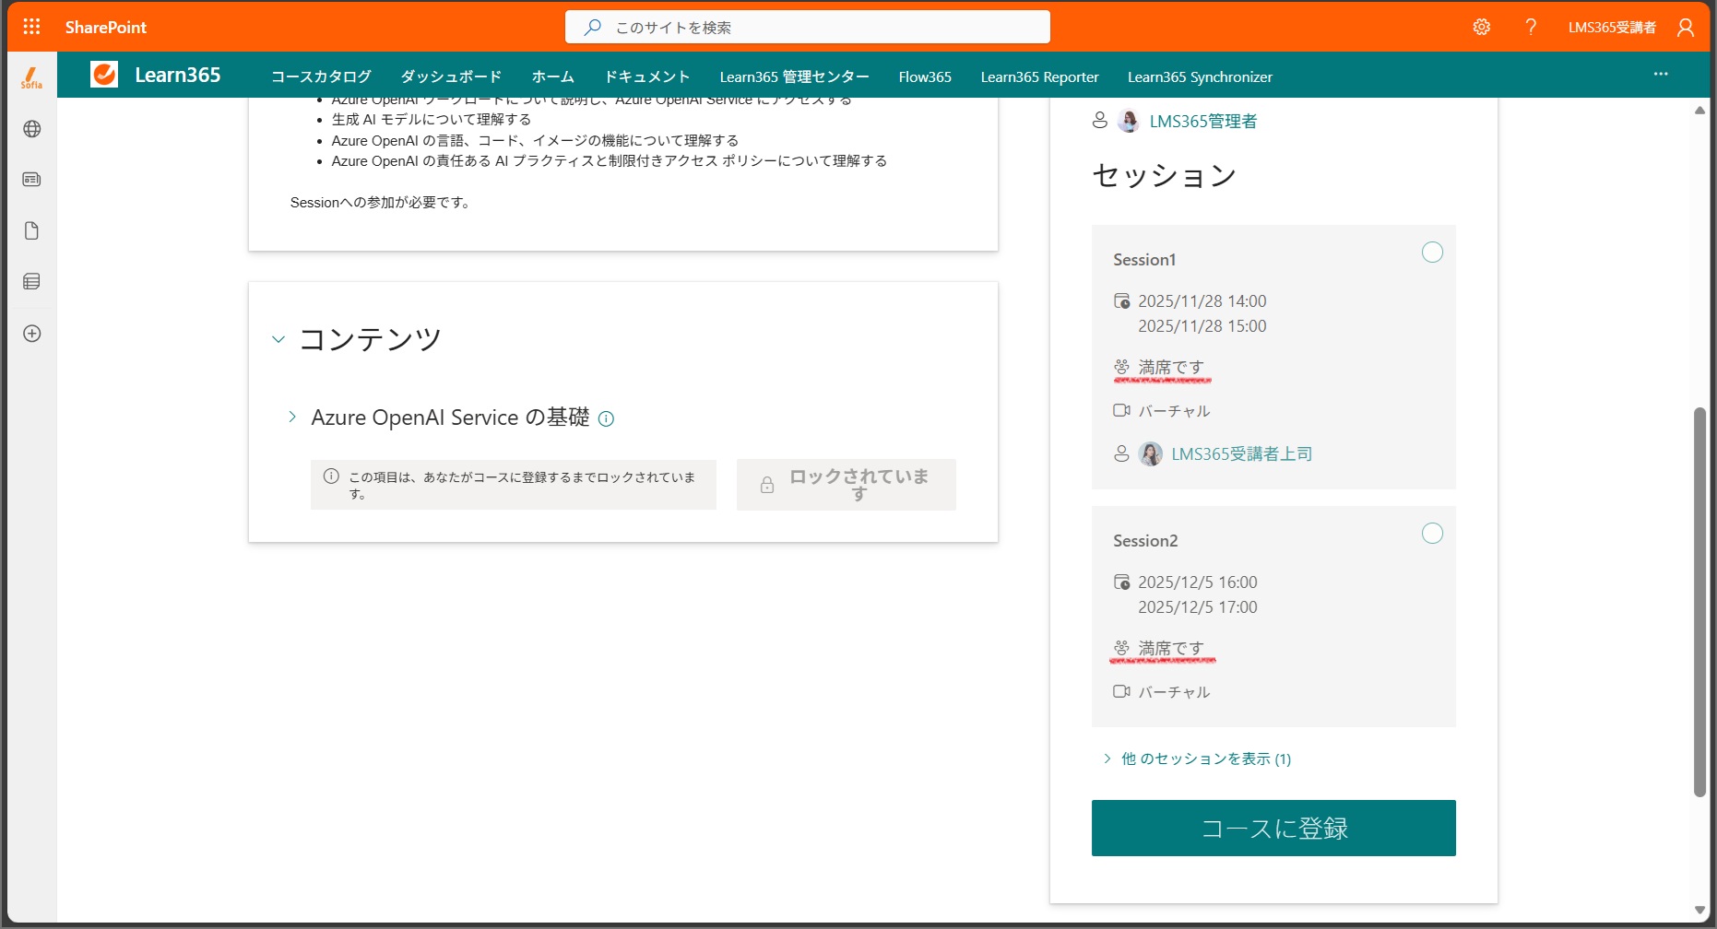Open the SharePoint app launcher grid
1717x929 pixels.
(x=31, y=27)
